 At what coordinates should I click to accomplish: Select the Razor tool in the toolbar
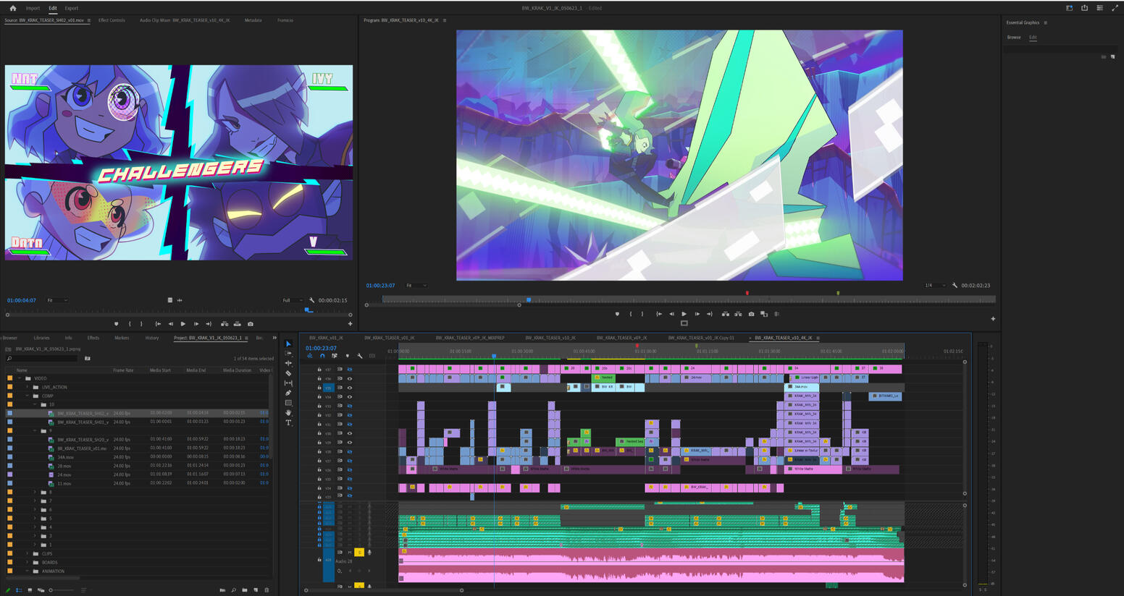pyautogui.click(x=288, y=373)
